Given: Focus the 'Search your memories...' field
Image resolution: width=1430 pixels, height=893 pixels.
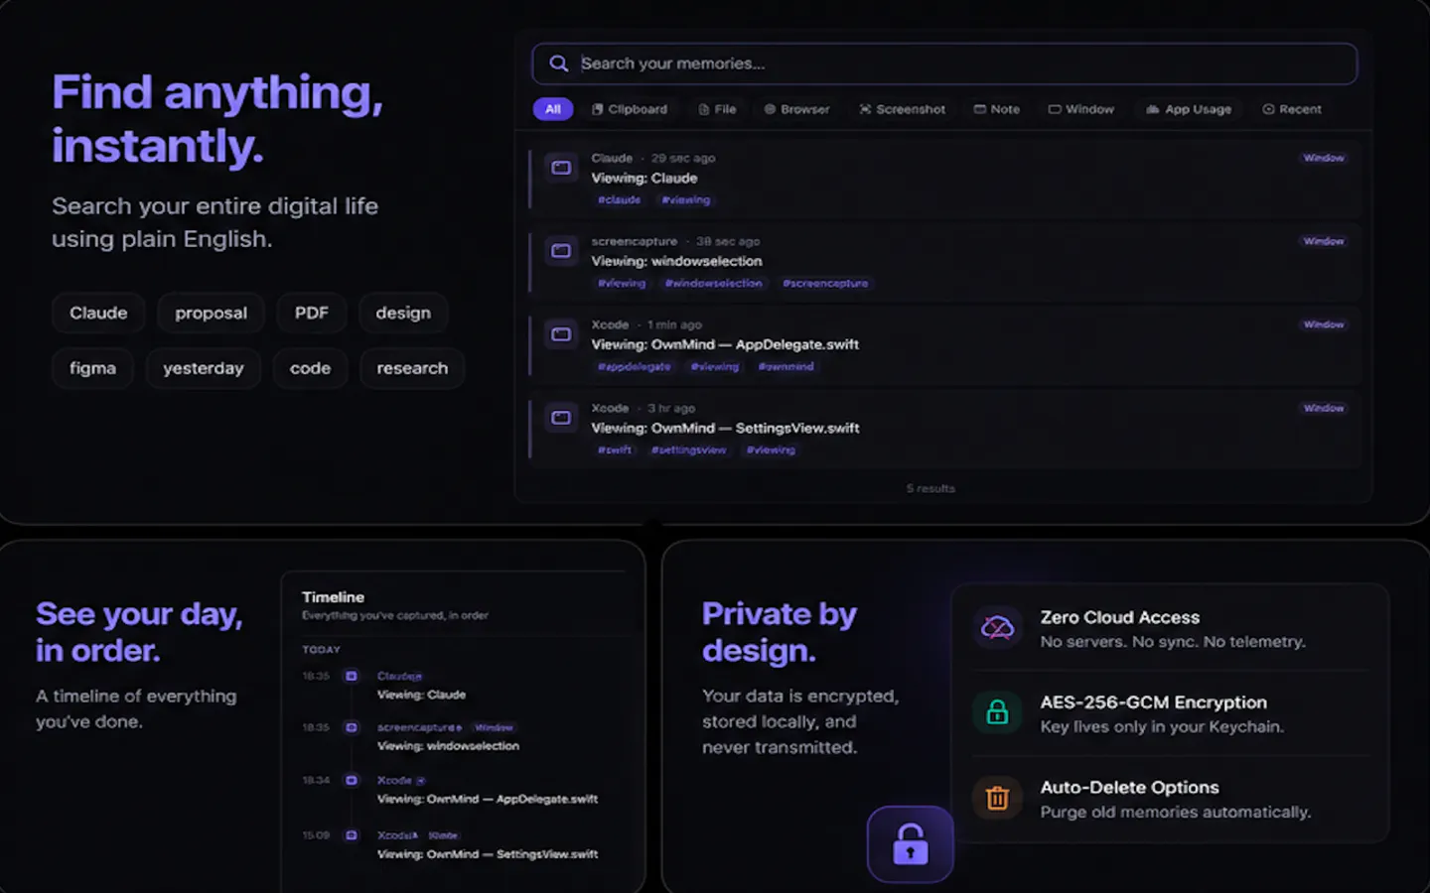Looking at the screenshot, I should tap(944, 64).
